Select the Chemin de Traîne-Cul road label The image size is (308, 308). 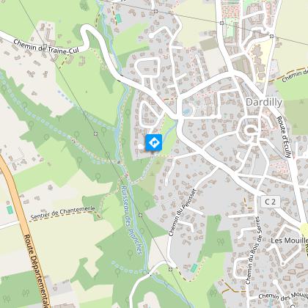coord(46,46)
